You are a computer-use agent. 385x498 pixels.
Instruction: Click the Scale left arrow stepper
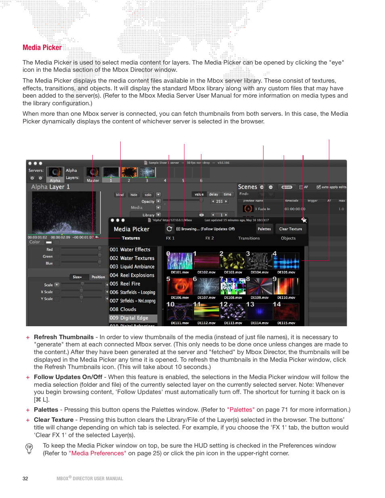107,285
